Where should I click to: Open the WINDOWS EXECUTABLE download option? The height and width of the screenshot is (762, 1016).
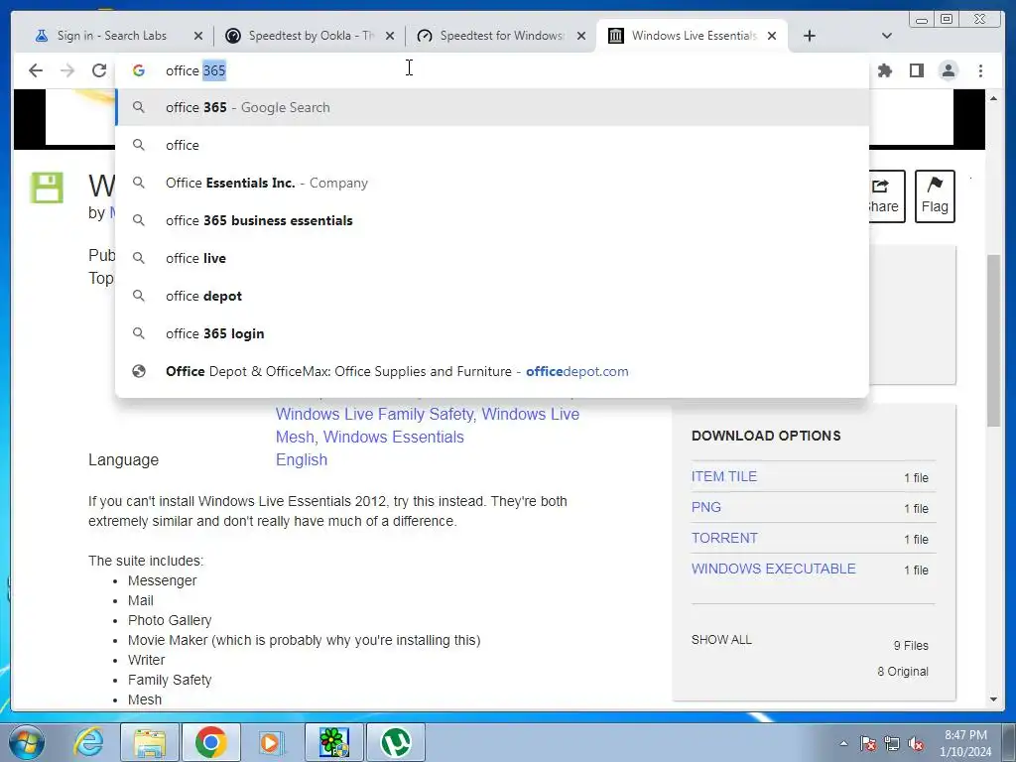click(x=773, y=569)
